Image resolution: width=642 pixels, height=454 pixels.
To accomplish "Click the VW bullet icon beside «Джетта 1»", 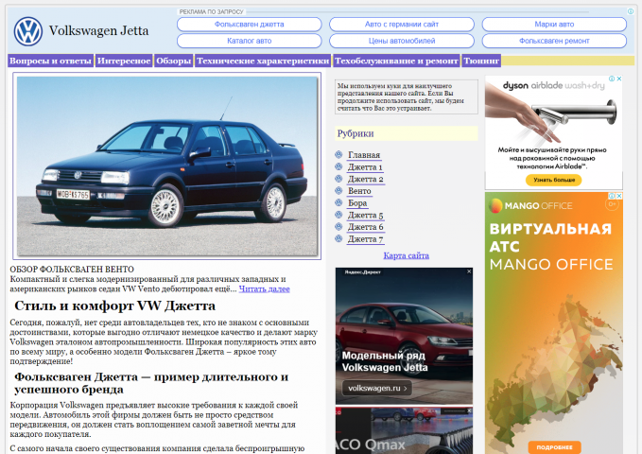I will [x=338, y=166].
